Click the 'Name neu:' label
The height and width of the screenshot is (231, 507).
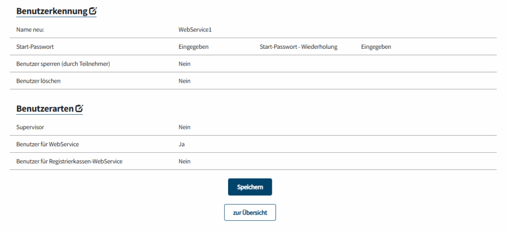[30, 29]
